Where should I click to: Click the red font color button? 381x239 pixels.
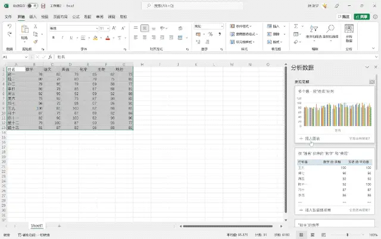108,38
